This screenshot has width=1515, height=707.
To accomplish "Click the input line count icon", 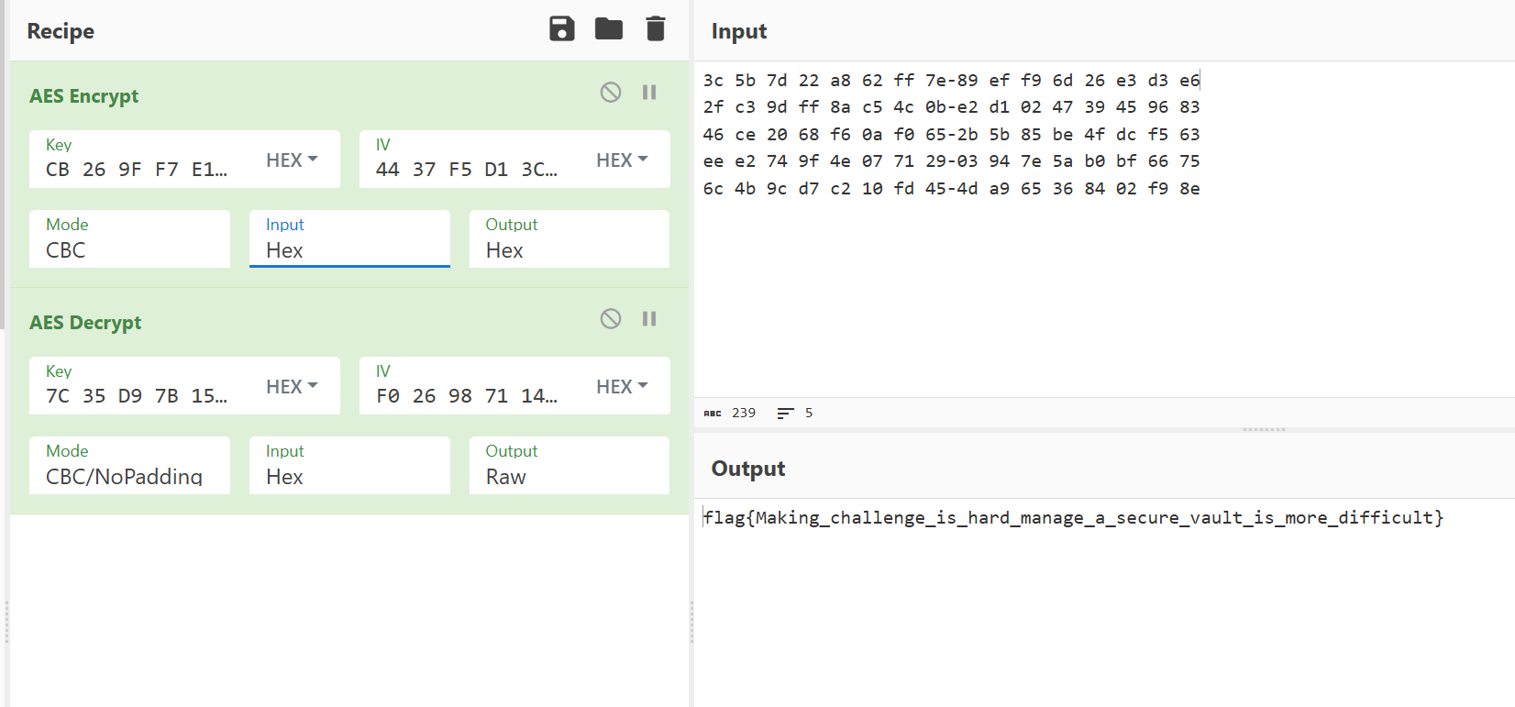I will pyautogui.click(x=785, y=414).
